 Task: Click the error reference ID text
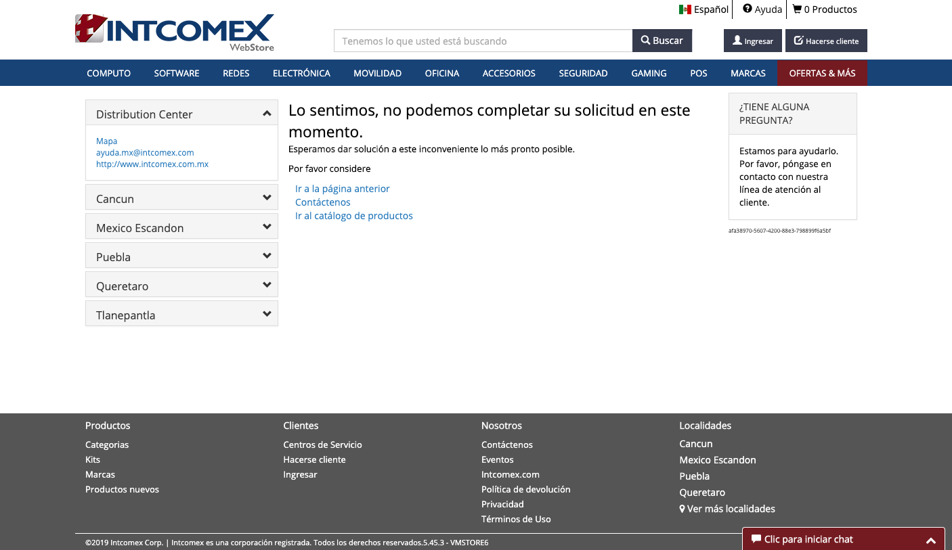tap(779, 231)
